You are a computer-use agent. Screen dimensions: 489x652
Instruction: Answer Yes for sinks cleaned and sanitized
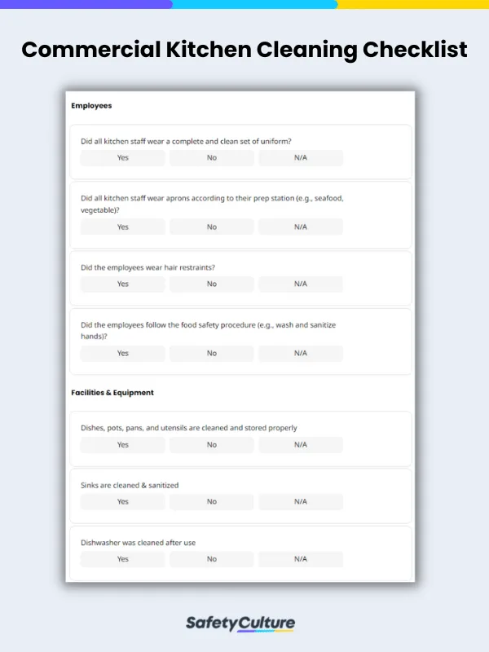pos(123,501)
